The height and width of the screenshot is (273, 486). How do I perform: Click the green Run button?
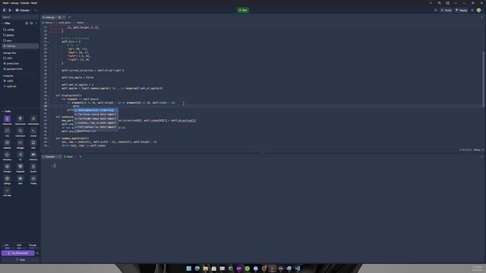click(243, 10)
